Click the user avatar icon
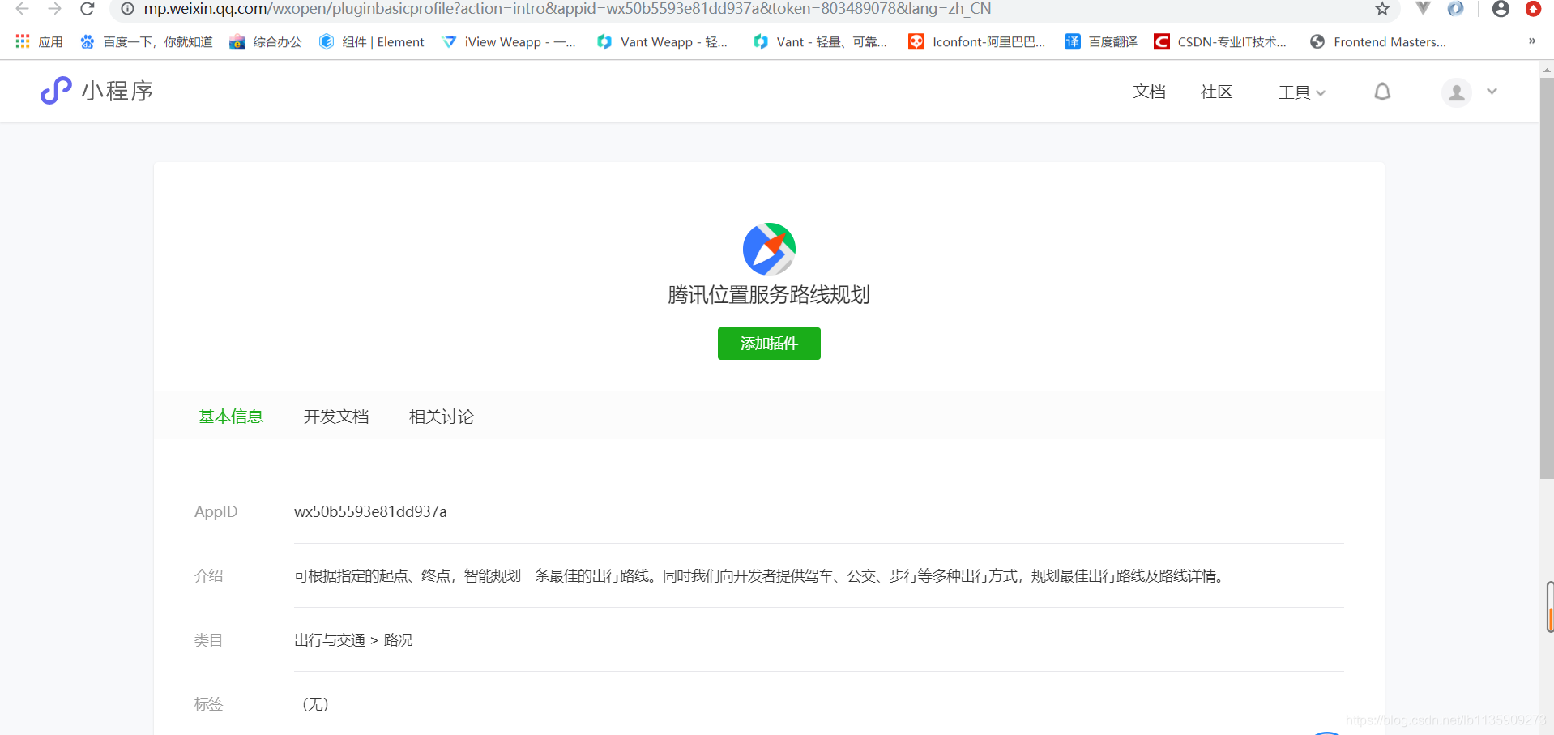Screen dimensions: 1554x735 [1456, 92]
